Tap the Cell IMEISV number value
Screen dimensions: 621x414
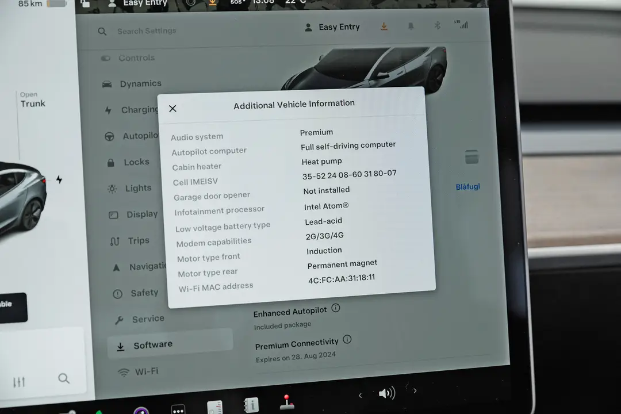(350, 174)
